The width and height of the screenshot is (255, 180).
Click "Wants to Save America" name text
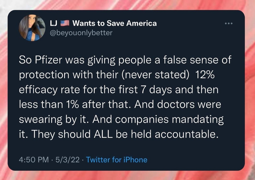tap(114, 24)
